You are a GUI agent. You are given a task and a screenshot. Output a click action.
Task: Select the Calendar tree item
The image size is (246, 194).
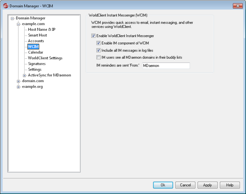[36, 52]
